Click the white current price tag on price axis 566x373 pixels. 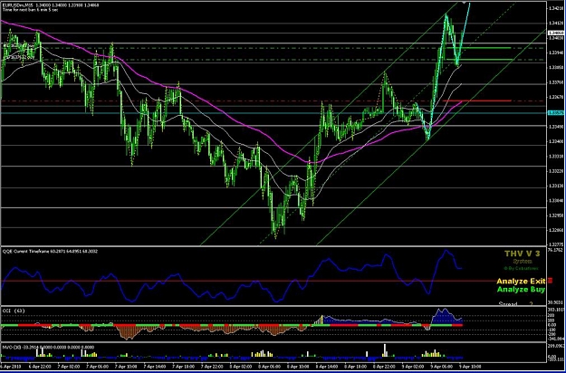[x=556, y=33]
